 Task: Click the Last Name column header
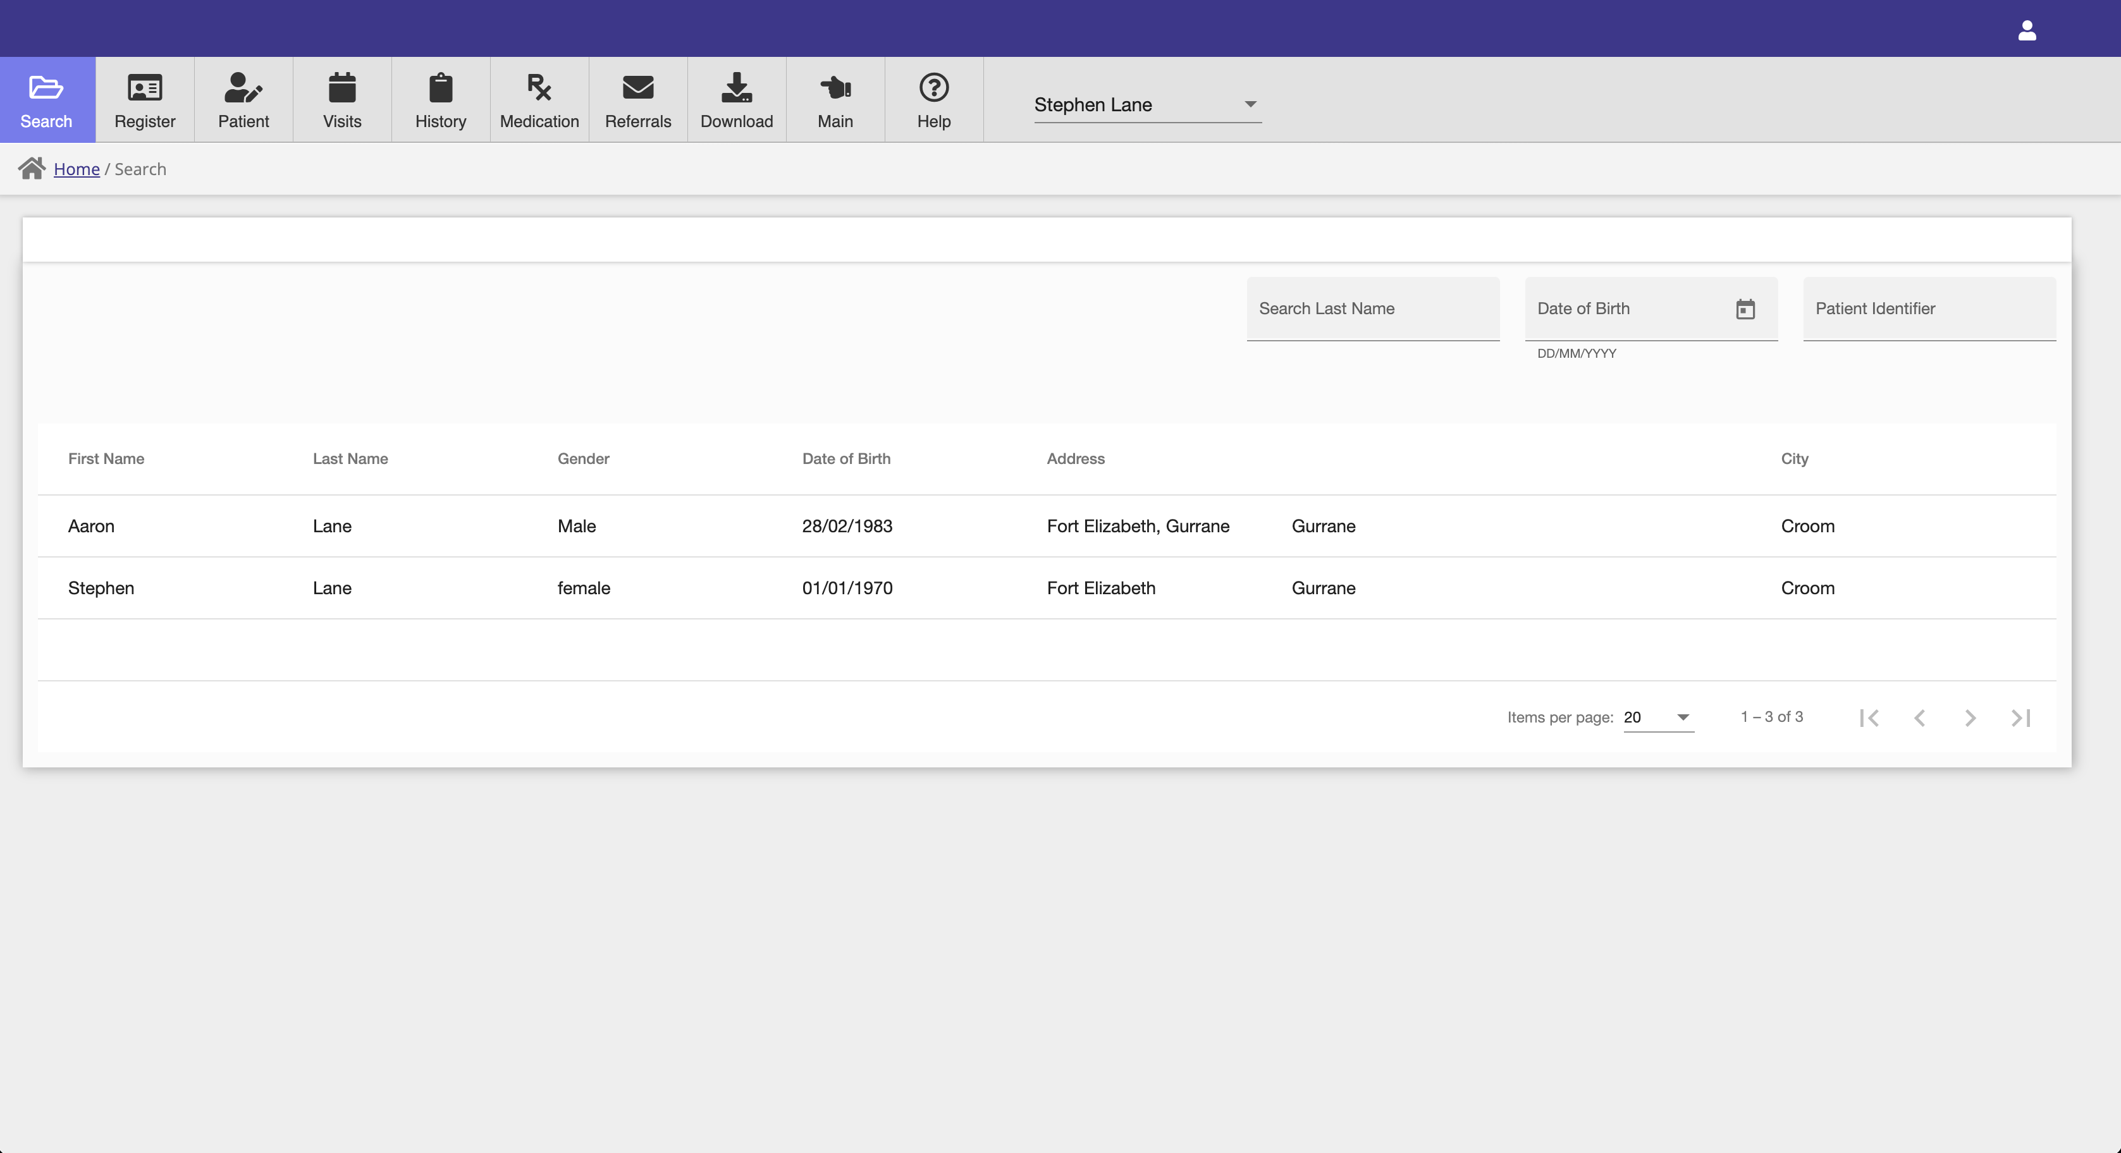pos(350,458)
